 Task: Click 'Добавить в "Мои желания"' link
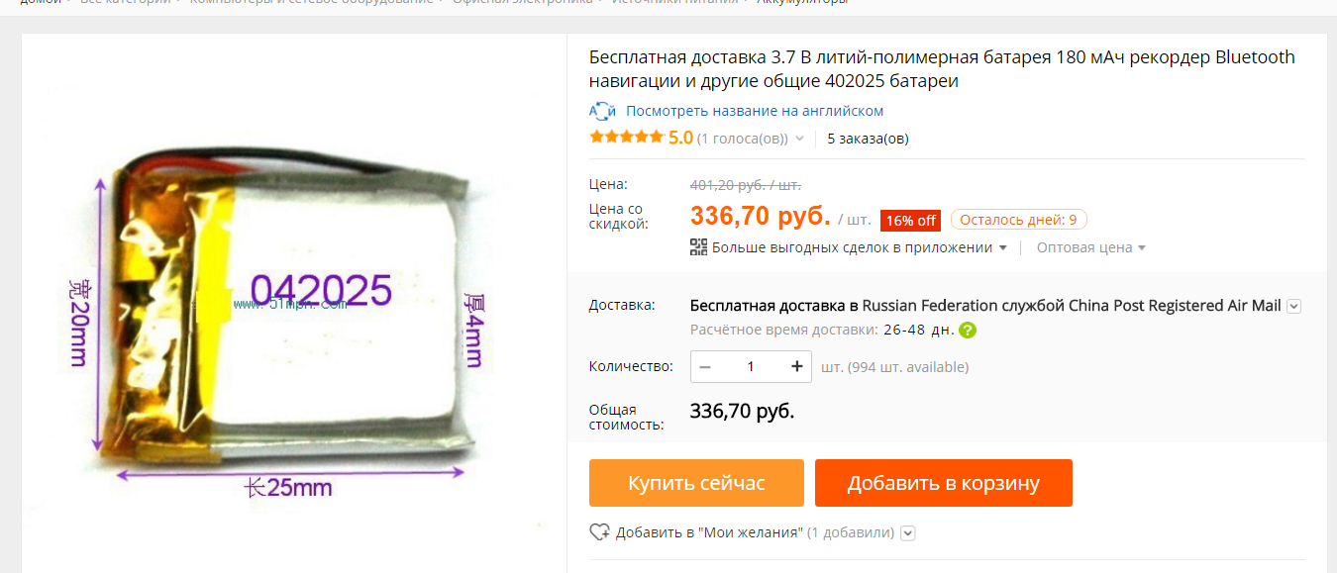[709, 532]
